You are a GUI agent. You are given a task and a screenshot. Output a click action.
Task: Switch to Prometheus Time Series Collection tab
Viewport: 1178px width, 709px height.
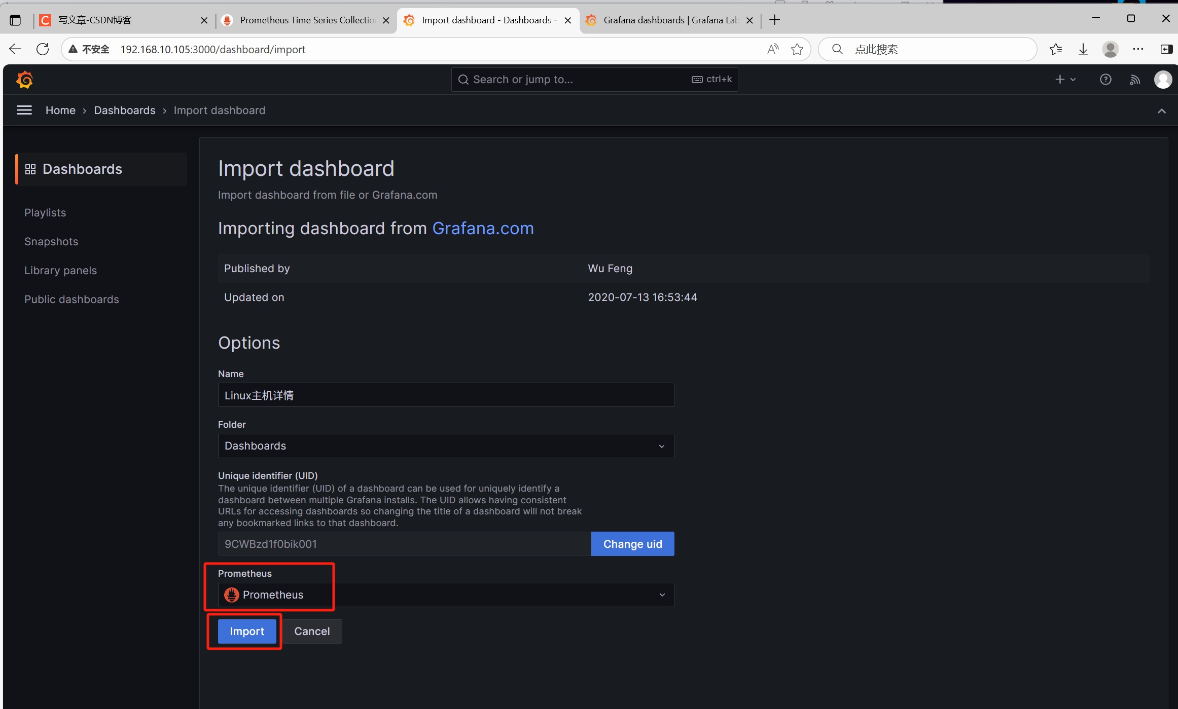306,20
